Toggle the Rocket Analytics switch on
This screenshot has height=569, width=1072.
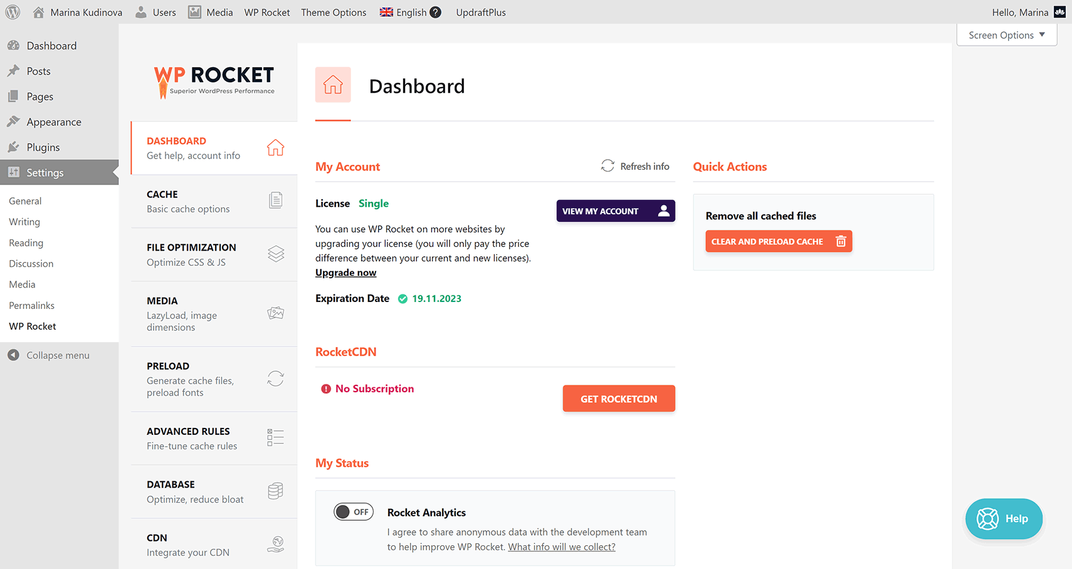354,512
